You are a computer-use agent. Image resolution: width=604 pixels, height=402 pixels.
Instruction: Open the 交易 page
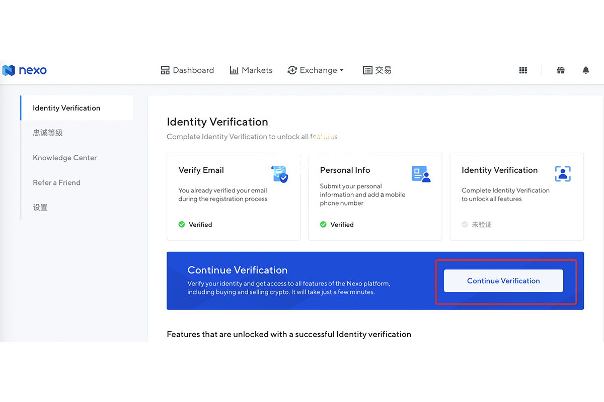377,70
